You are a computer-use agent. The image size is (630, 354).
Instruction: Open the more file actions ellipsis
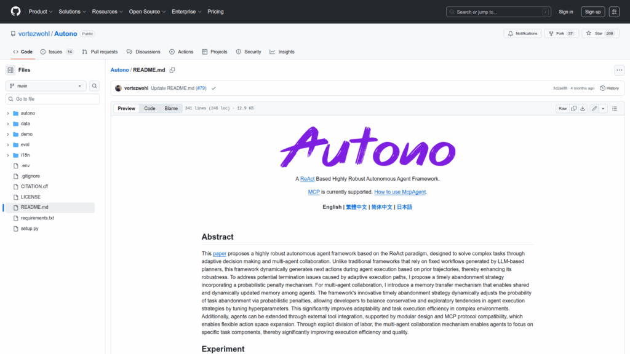click(619, 70)
